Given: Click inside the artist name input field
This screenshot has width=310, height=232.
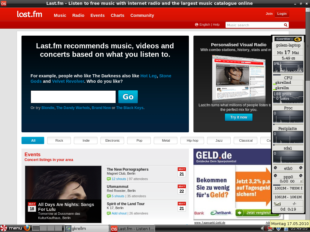Looking at the screenshot, I should pyautogui.click(x=73, y=97).
